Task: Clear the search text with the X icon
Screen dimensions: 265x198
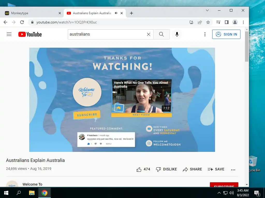Action: (x=149, y=34)
